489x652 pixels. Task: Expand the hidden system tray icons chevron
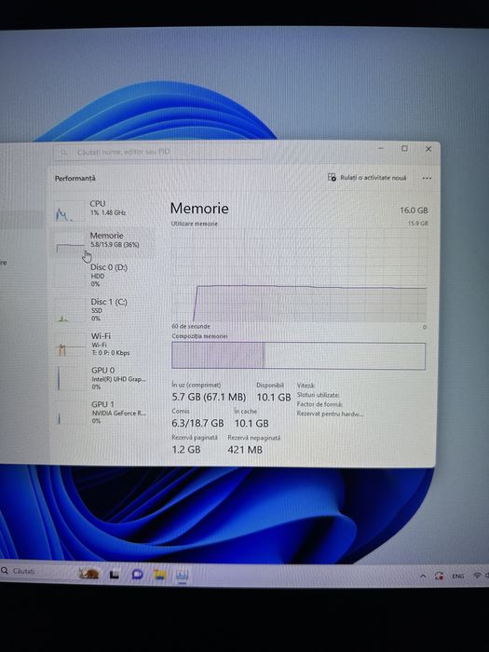coord(423,576)
